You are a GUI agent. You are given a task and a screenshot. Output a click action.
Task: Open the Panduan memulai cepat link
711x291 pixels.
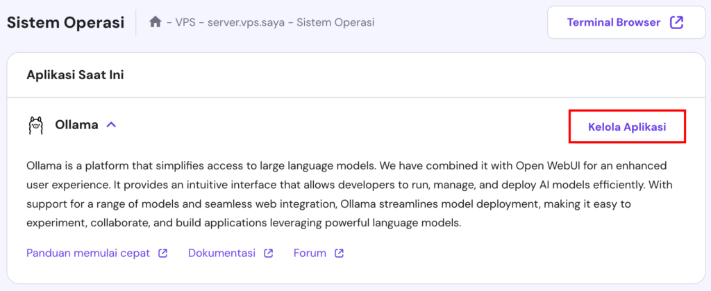click(88, 253)
